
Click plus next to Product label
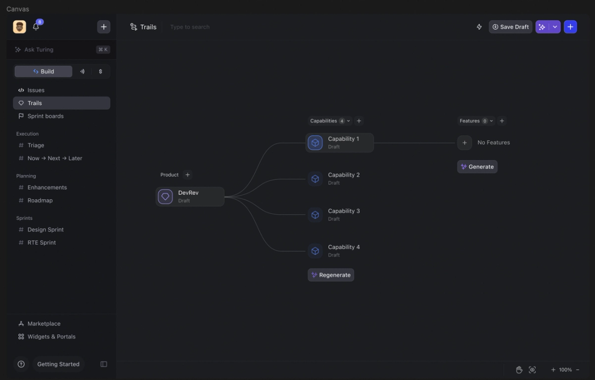[x=187, y=175]
